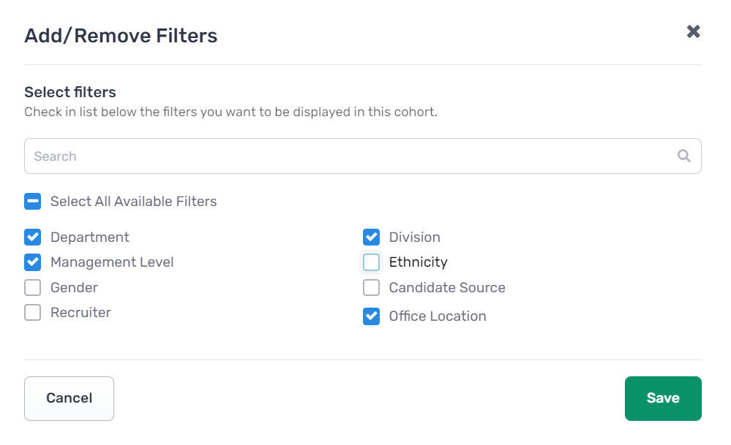
Task: Click the magnifying glass search icon
Action: (684, 156)
